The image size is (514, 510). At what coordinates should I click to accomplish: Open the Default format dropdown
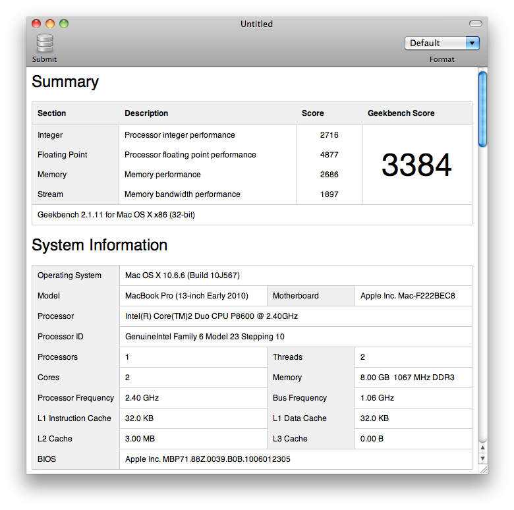pos(442,43)
